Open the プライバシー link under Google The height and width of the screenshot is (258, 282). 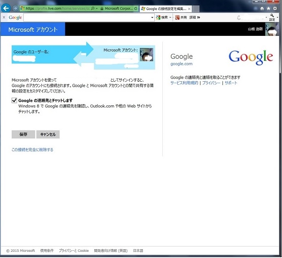click(x=211, y=83)
